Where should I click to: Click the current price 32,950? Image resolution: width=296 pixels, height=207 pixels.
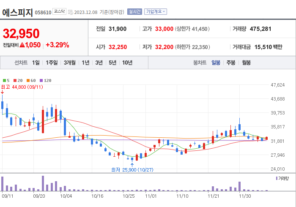click(21, 33)
